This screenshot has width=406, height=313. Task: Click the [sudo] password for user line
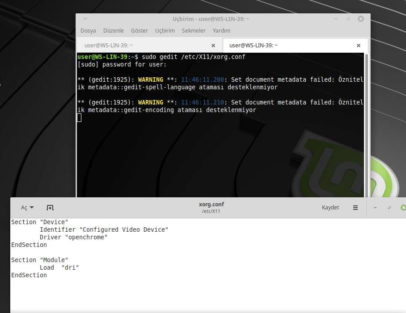click(x=122, y=64)
